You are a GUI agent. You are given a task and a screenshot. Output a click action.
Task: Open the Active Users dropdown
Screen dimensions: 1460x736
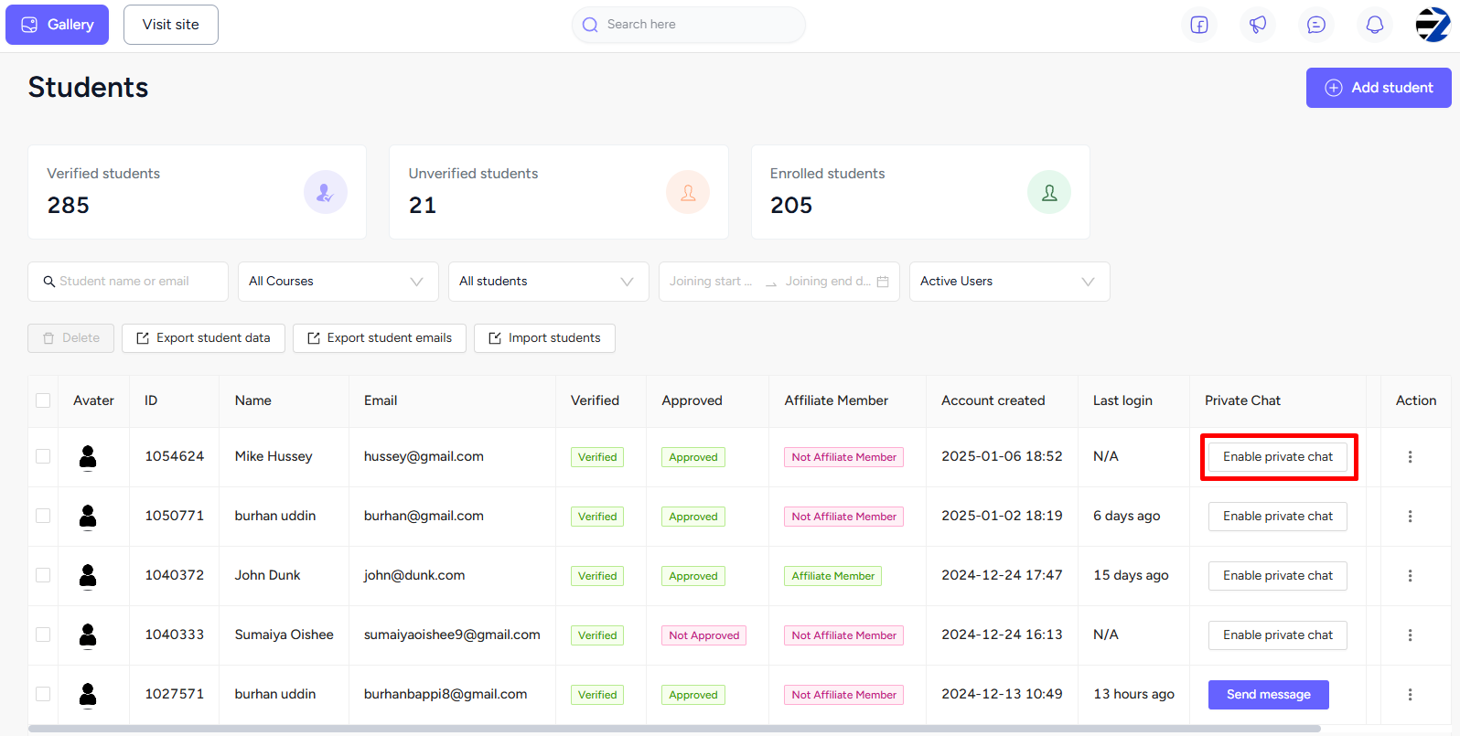click(1009, 282)
